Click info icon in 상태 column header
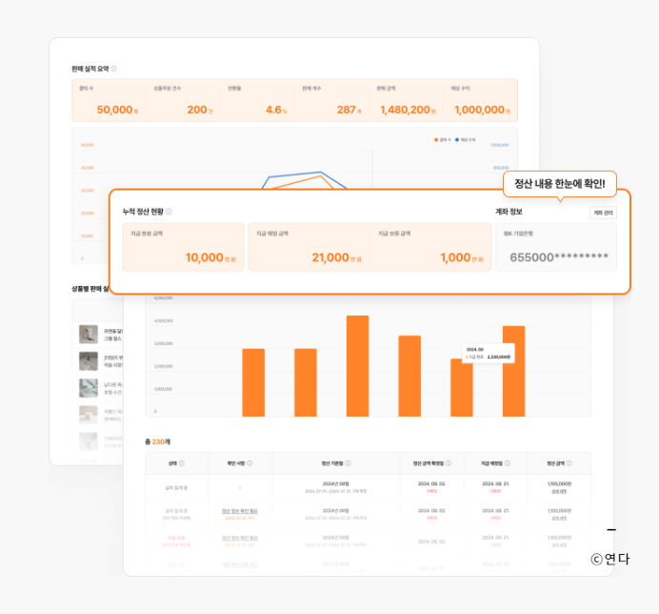 point(182,463)
